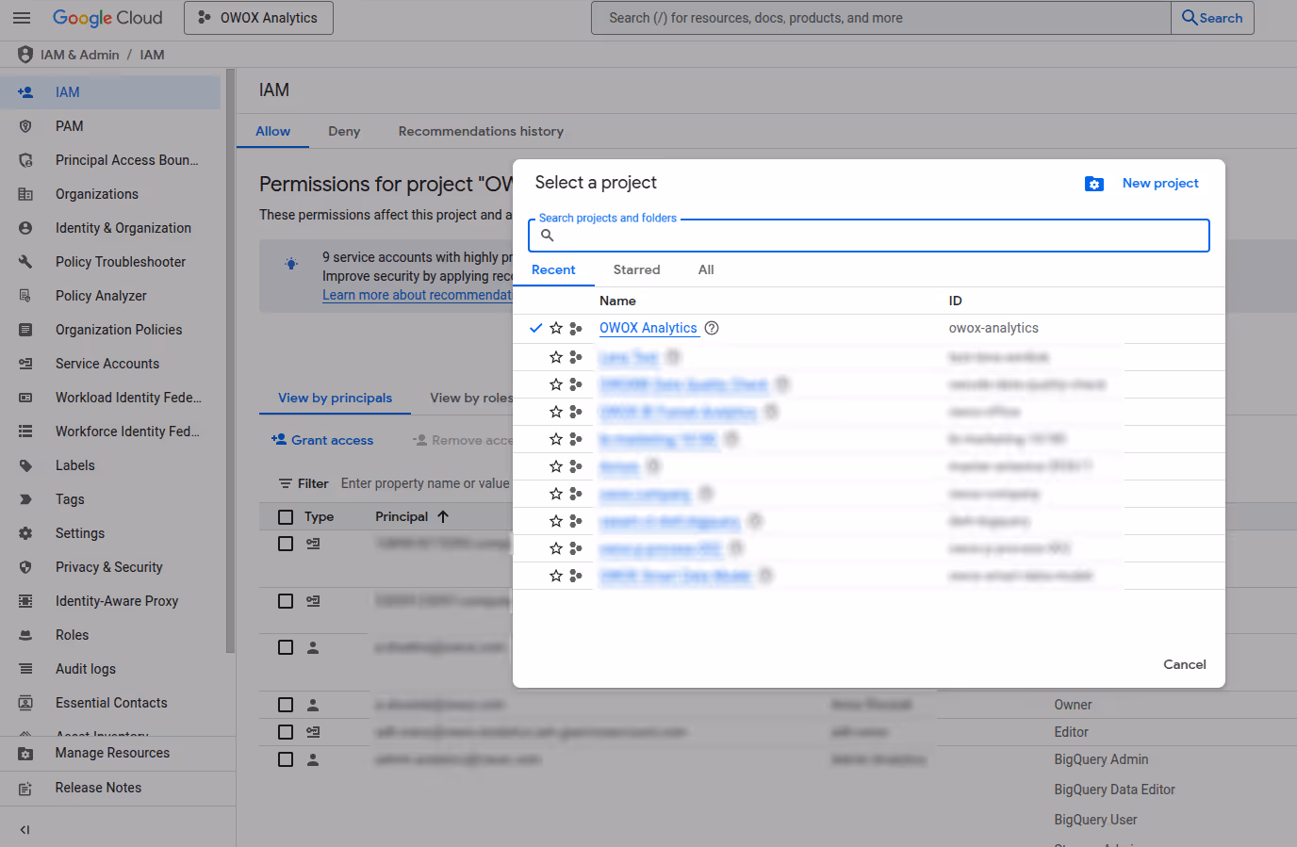Click Search projects and folders field
The height and width of the screenshot is (847, 1297).
869,236
